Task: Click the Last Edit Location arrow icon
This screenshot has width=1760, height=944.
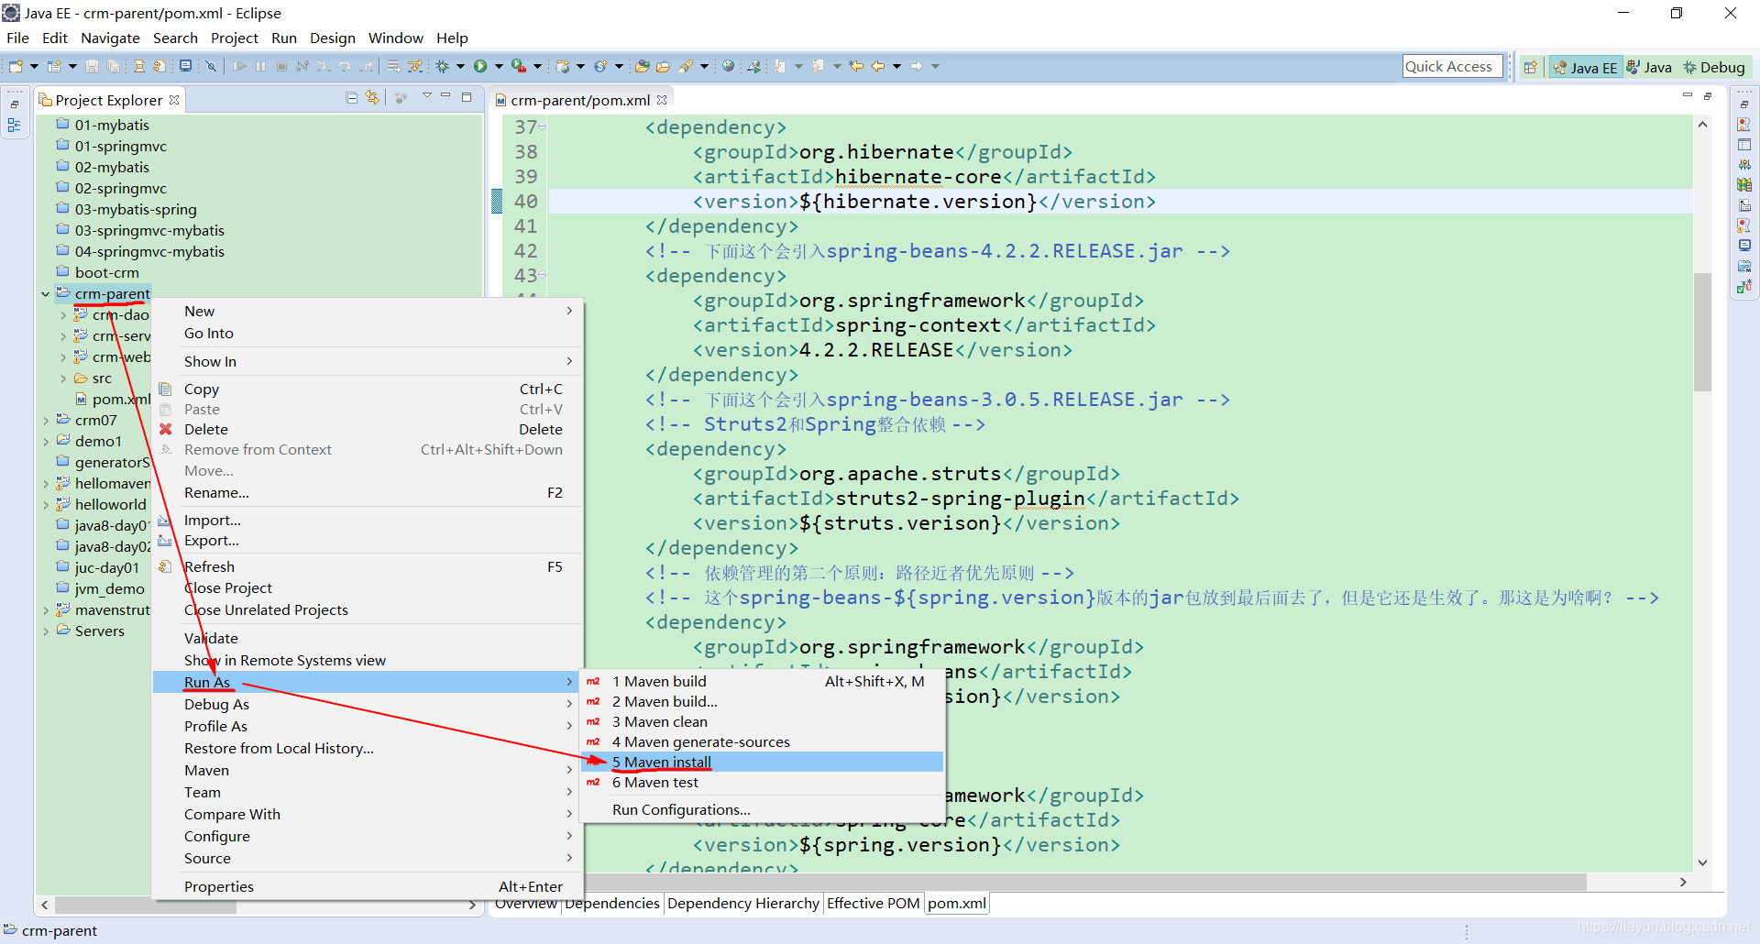Action: click(x=856, y=66)
